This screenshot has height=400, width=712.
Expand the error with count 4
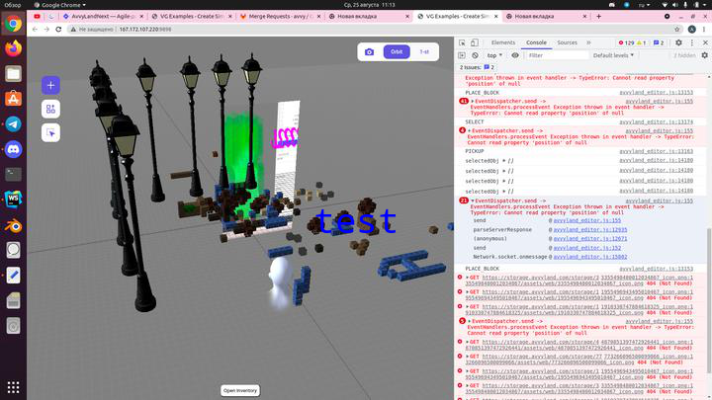(x=469, y=130)
